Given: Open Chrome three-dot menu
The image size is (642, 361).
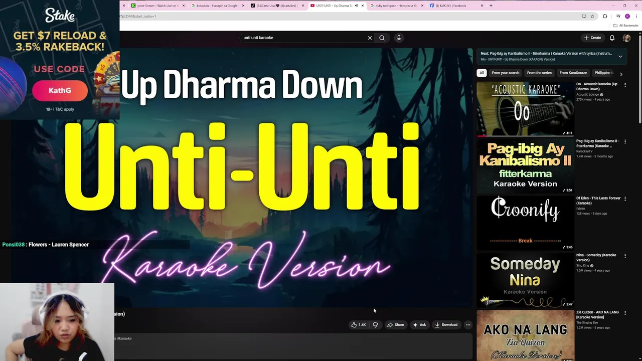Looking at the screenshot, I should pos(635,16).
